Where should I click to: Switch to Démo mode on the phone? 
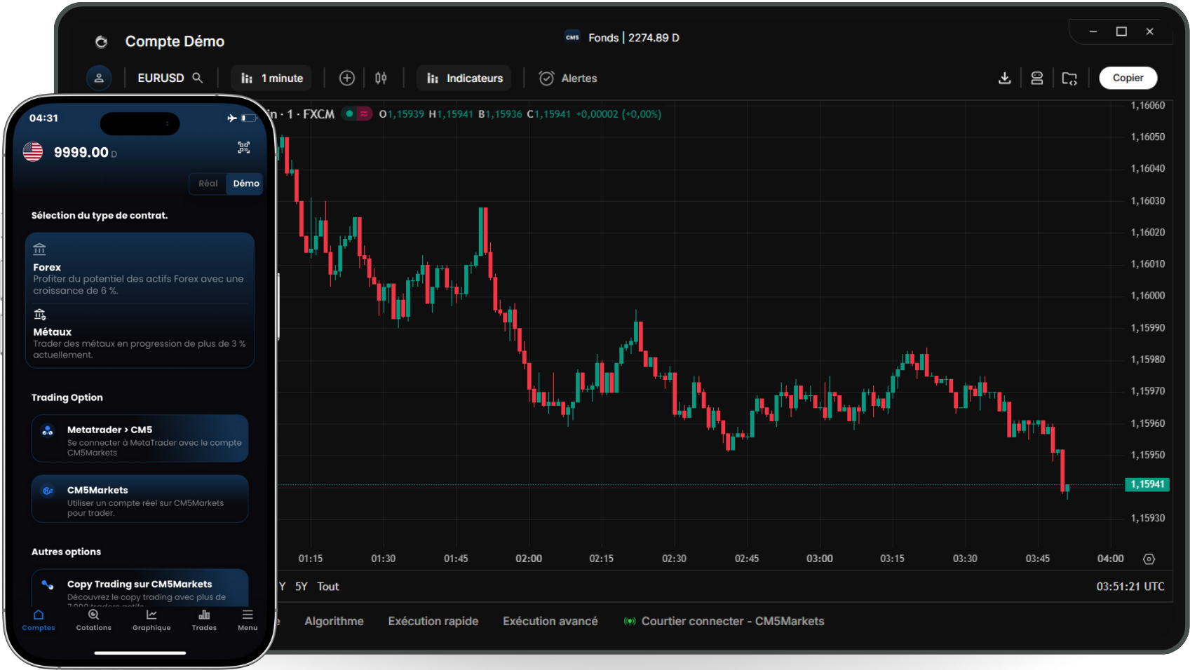pos(245,183)
